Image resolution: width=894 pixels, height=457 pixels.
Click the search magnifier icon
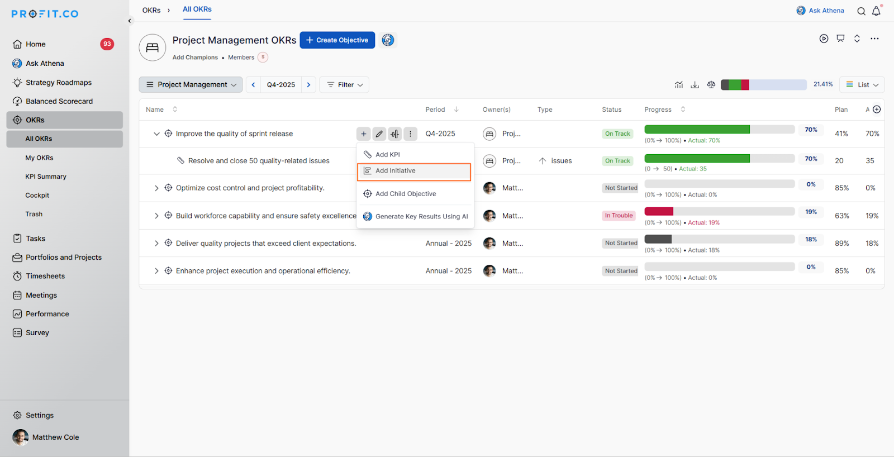click(x=861, y=11)
